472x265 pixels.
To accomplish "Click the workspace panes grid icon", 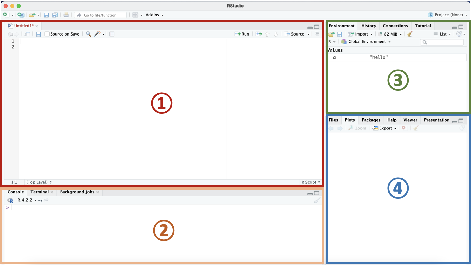I will click(135, 15).
